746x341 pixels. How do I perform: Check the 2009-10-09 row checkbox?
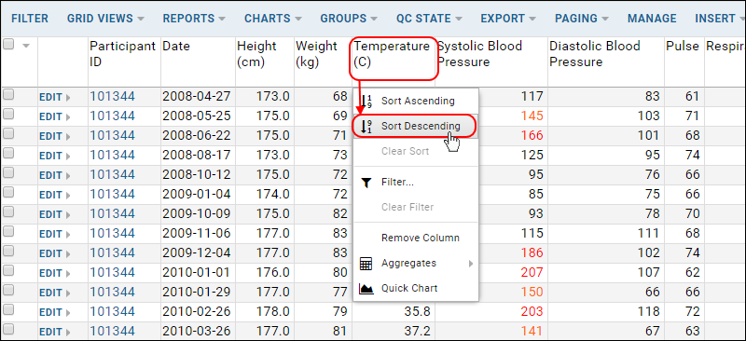[x=8, y=211]
